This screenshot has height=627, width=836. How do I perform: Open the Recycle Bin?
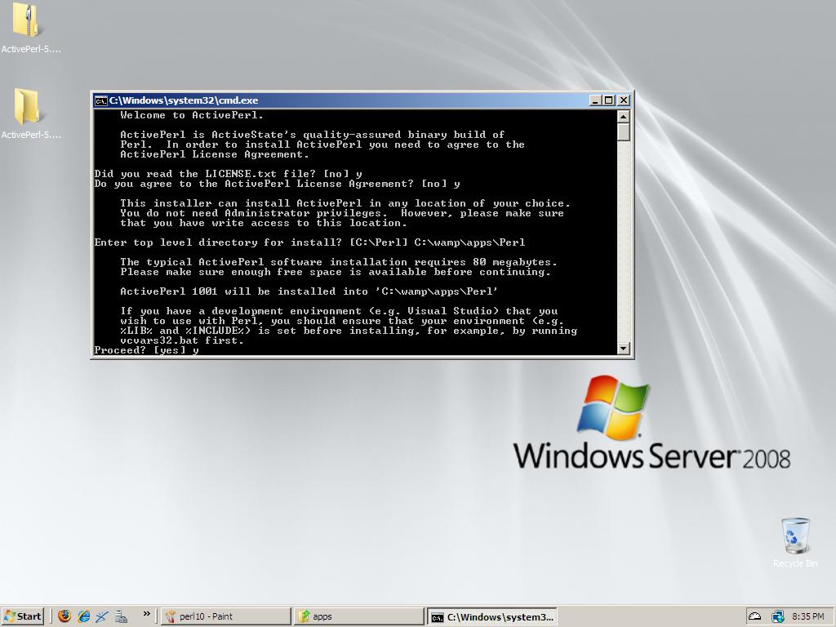click(795, 536)
